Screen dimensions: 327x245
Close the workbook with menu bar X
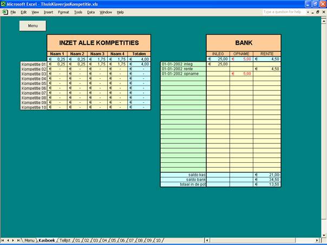click(x=324, y=12)
